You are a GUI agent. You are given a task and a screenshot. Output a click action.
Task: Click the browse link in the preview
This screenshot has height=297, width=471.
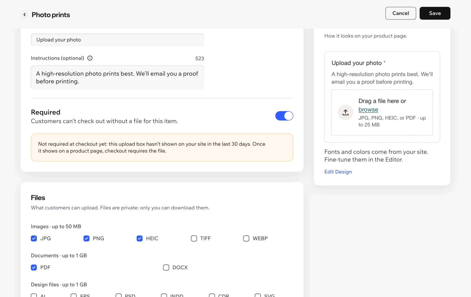click(368, 110)
